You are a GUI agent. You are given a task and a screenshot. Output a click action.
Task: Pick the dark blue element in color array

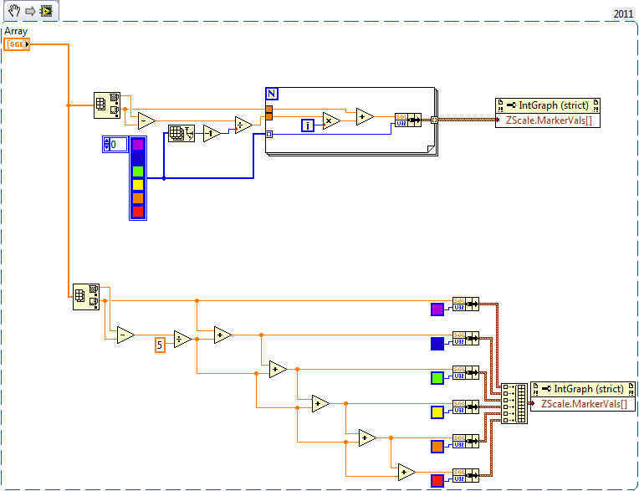[138, 158]
